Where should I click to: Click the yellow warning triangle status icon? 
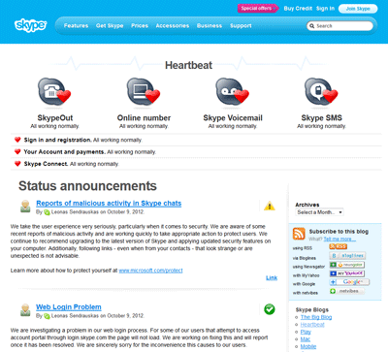tap(269, 206)
